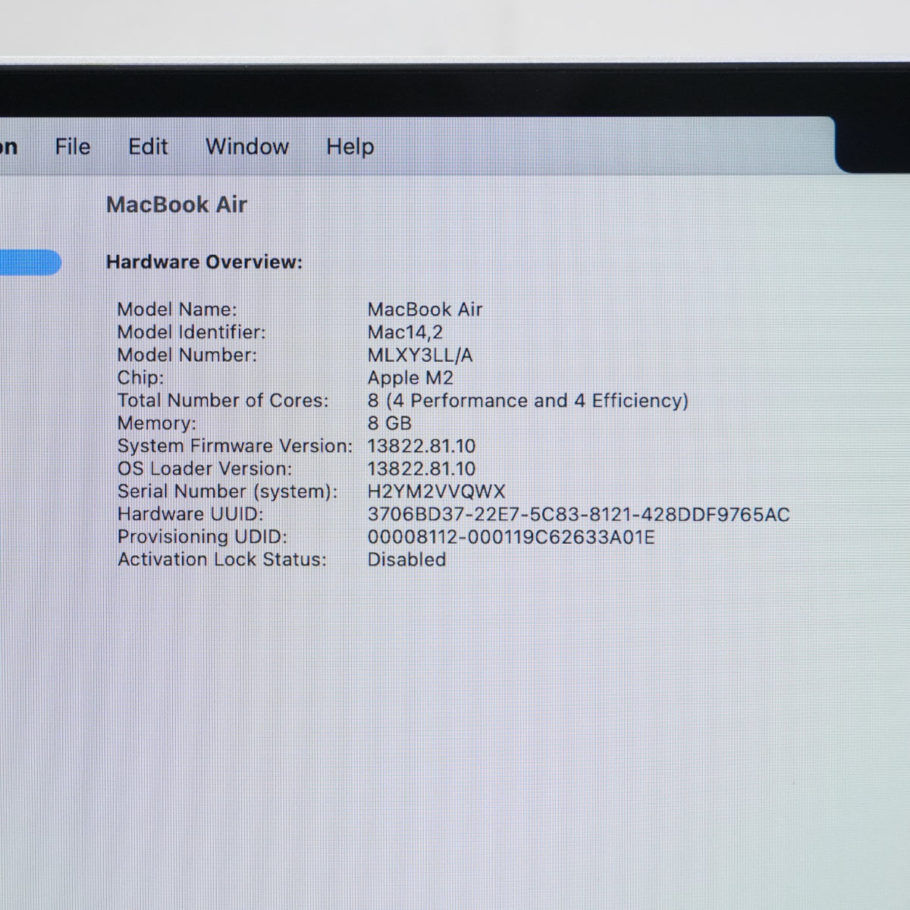Click the Total Number of Cores label
910x910 pixels.
[x=223, y=400]
